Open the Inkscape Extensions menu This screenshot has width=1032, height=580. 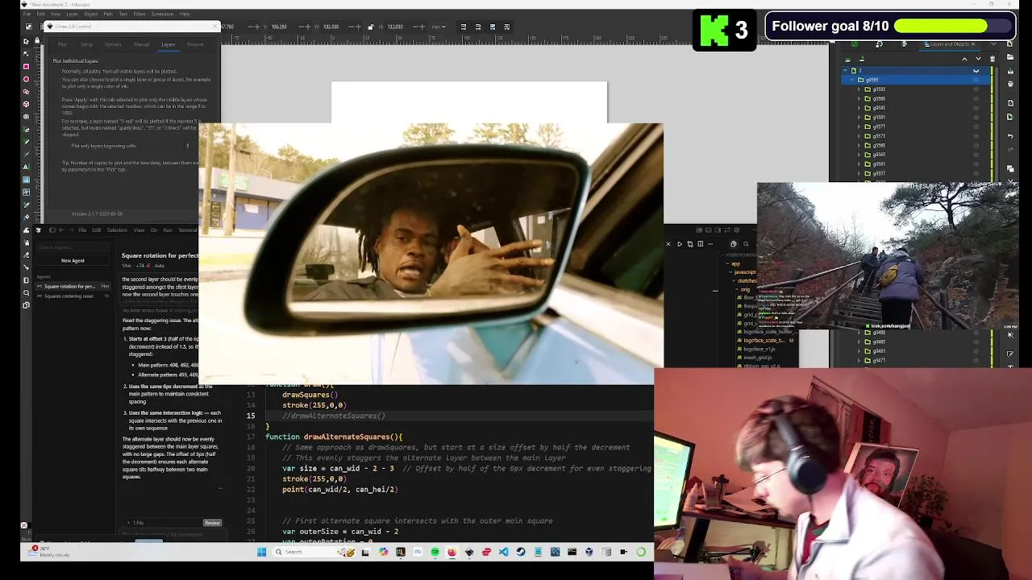pos(163,14)
